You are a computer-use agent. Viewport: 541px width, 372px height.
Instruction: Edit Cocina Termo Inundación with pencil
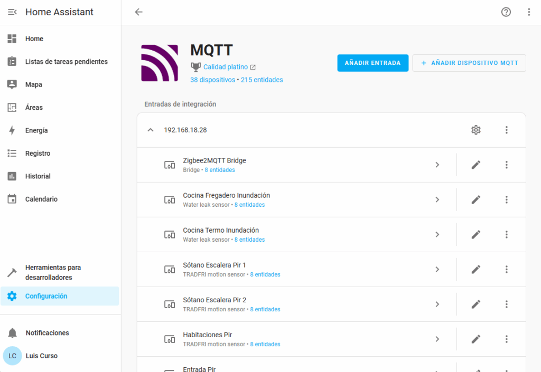pyautogui.click(x=476, y=235)
